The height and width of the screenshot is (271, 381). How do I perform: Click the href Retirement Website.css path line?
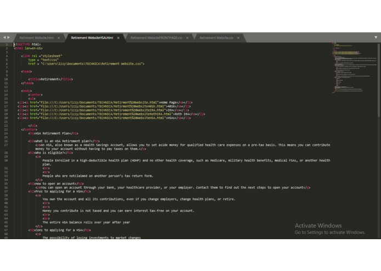point(86,64)
